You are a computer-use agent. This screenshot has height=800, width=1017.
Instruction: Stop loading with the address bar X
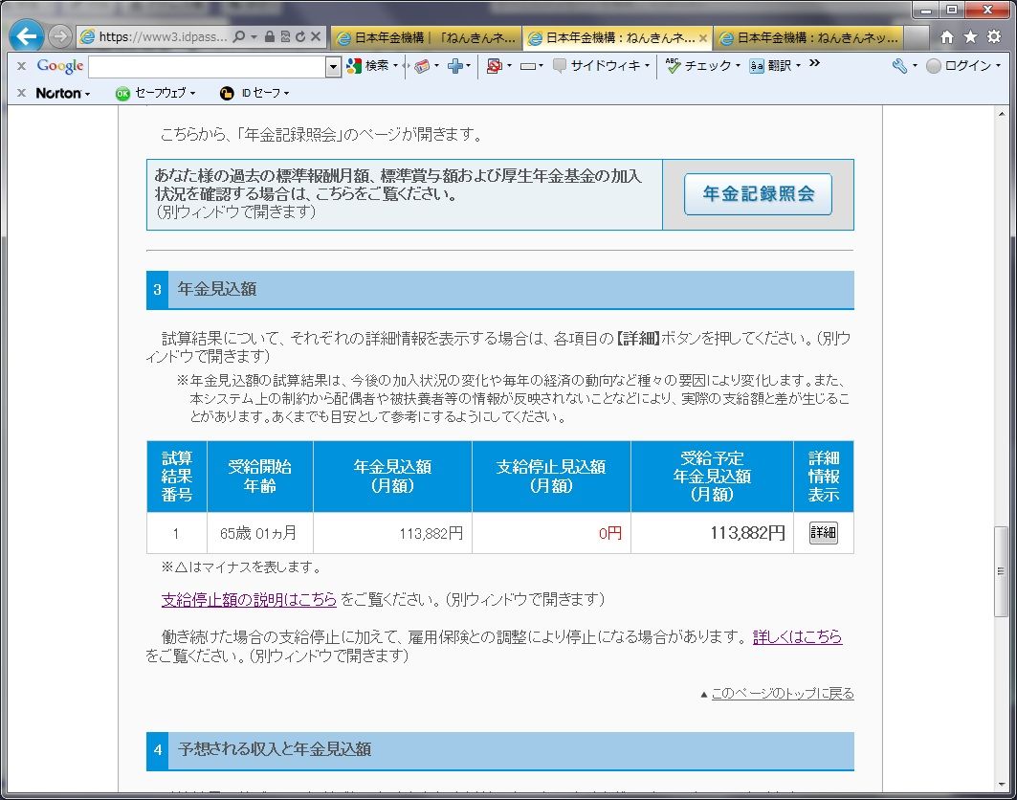click(x=315, y=36)
